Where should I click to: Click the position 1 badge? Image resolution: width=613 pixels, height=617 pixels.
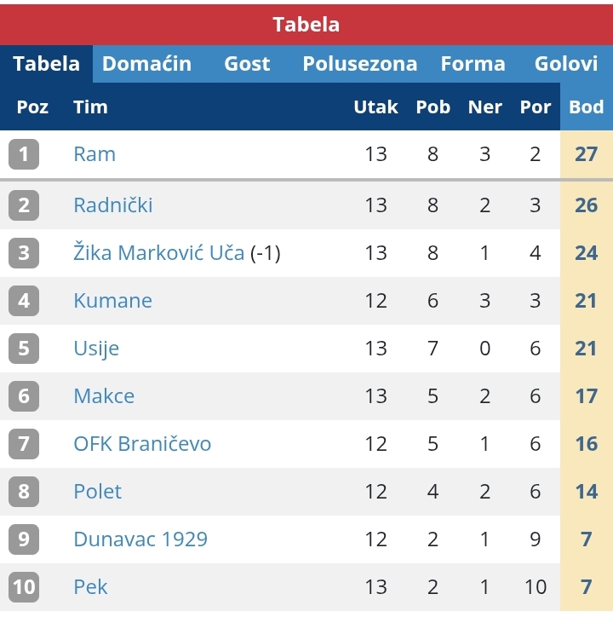click(24, 154)
